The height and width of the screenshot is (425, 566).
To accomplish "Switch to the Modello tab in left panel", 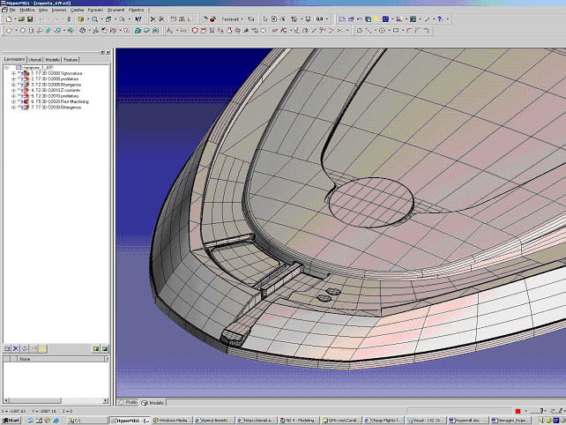I will click(x=52, y=60).
